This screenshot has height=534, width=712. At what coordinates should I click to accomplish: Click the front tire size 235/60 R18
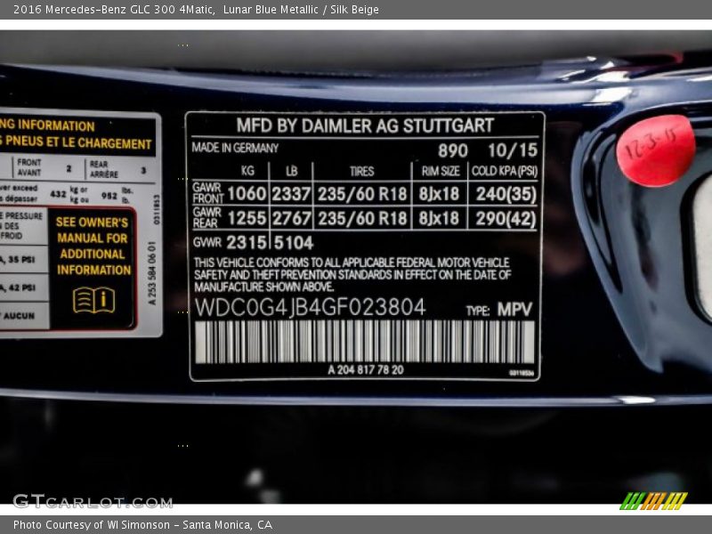(x=361, y=193)
